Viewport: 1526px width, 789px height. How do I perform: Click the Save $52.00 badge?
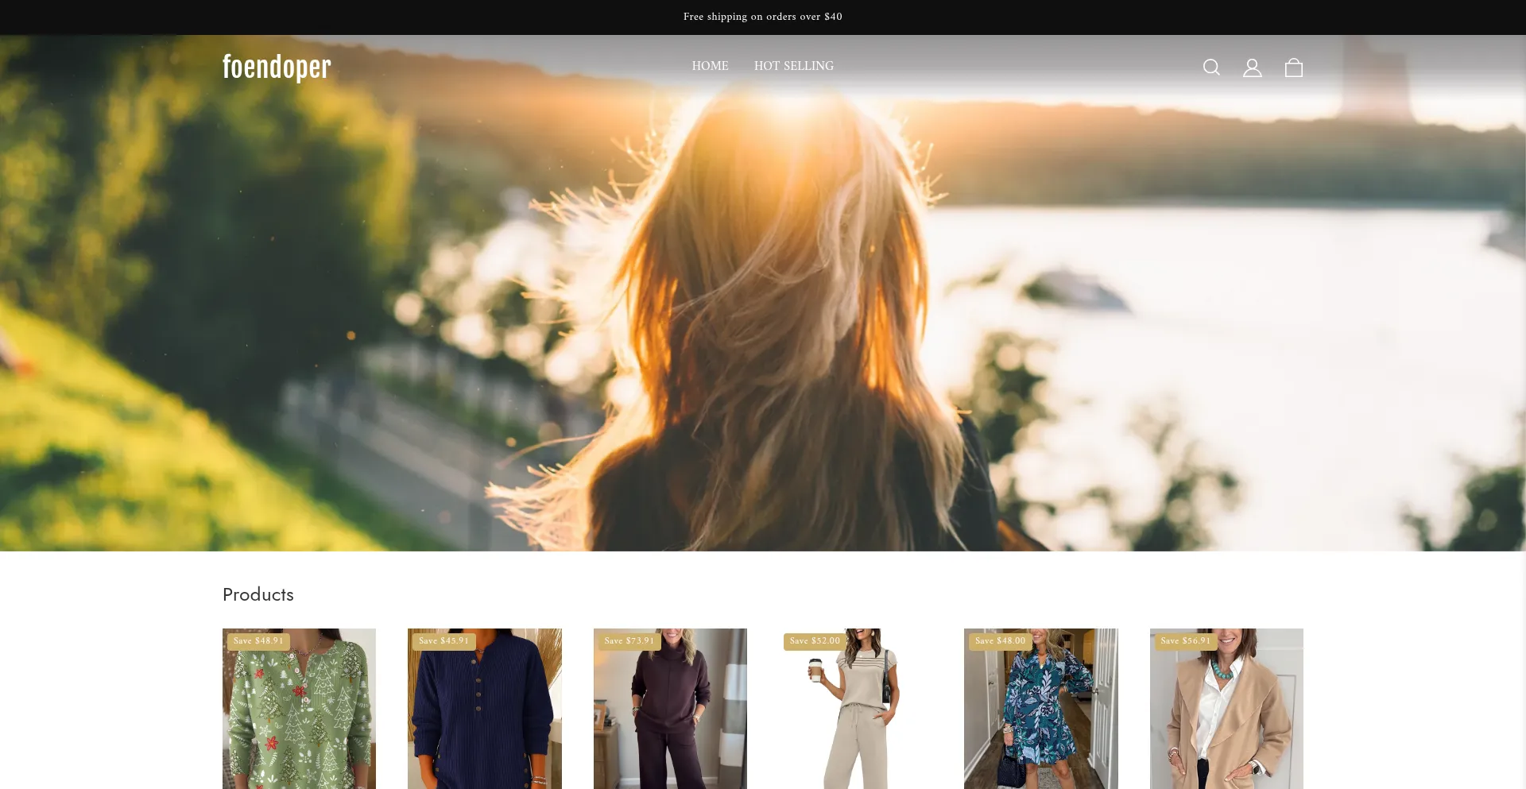click(x=815, y=641)
